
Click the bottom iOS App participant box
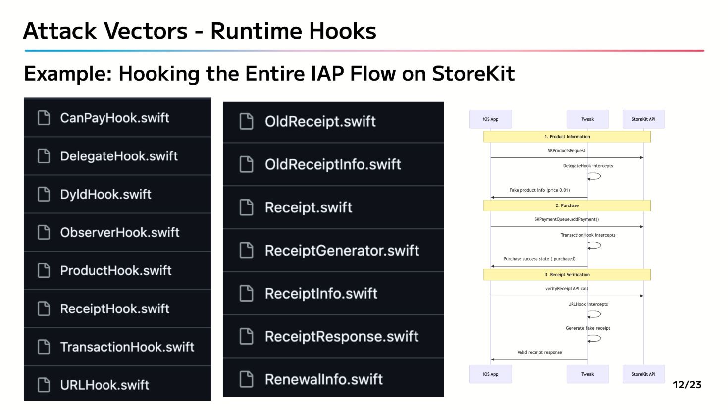click(491, 374)
